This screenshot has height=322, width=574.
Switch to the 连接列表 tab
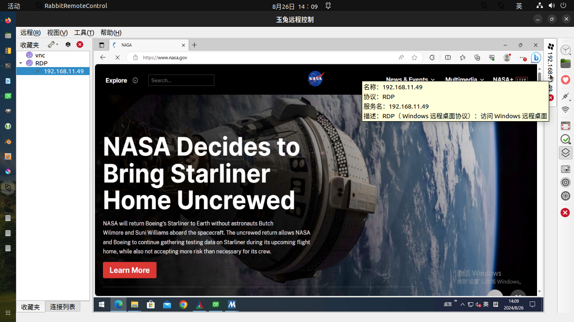[x=63, y=307]
